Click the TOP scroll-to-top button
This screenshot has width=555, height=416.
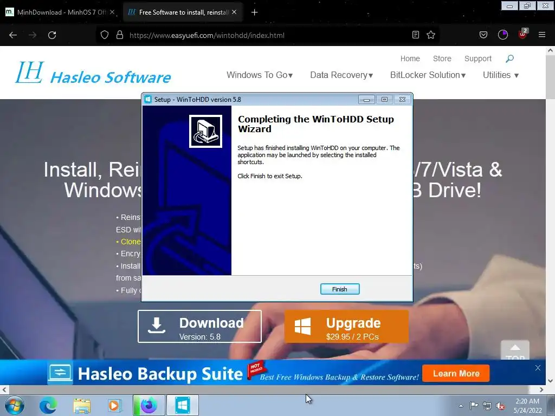click(x=515, y=350)
